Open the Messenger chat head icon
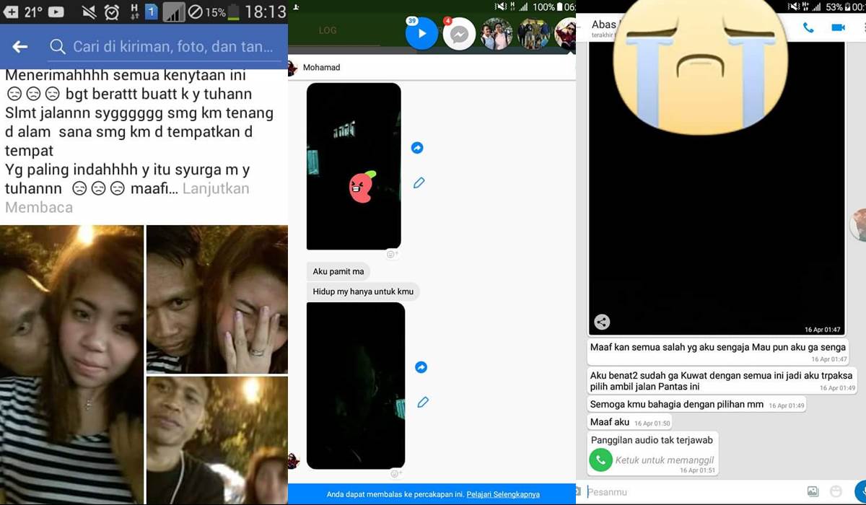 [x=459, y=34]
